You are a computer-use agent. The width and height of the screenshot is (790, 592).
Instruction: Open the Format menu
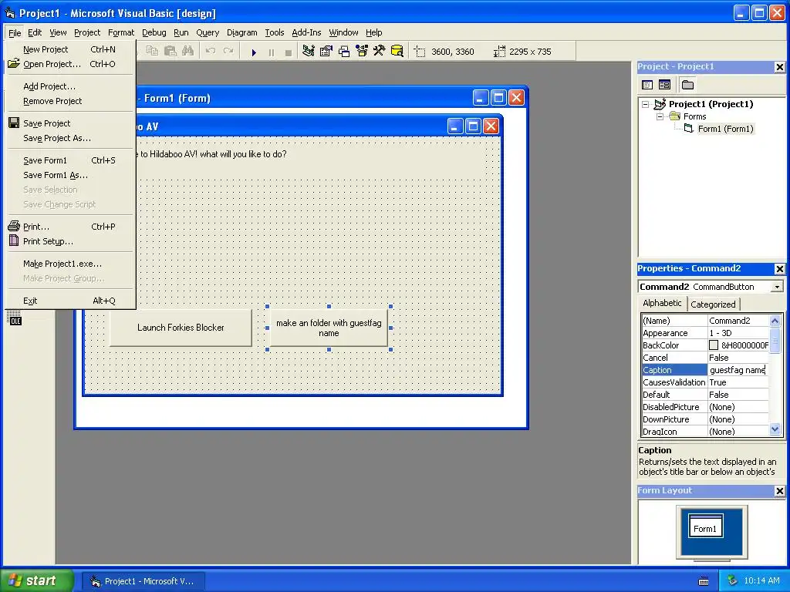pyautogui.click(x=121, y=32)
